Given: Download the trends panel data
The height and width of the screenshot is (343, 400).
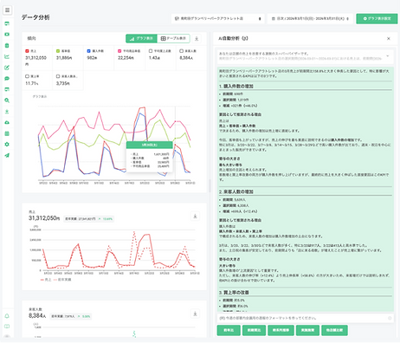Looking at the screenshot, I should click(x=197, y=38).
